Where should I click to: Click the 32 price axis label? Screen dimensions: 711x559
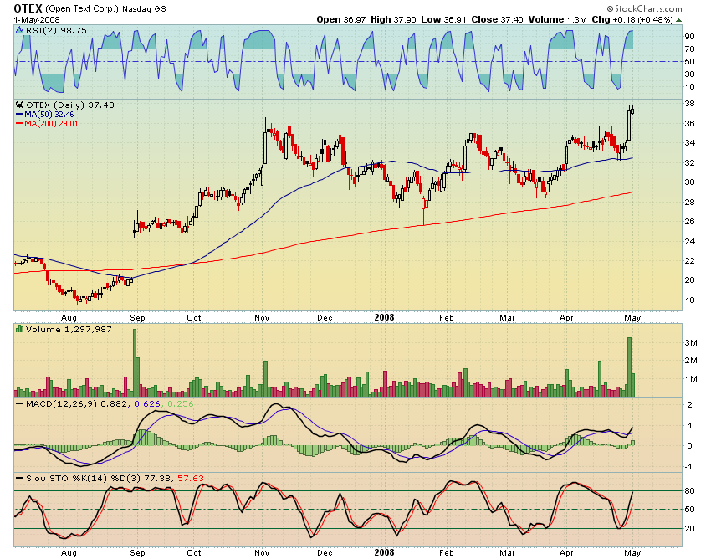click(690, 162)
